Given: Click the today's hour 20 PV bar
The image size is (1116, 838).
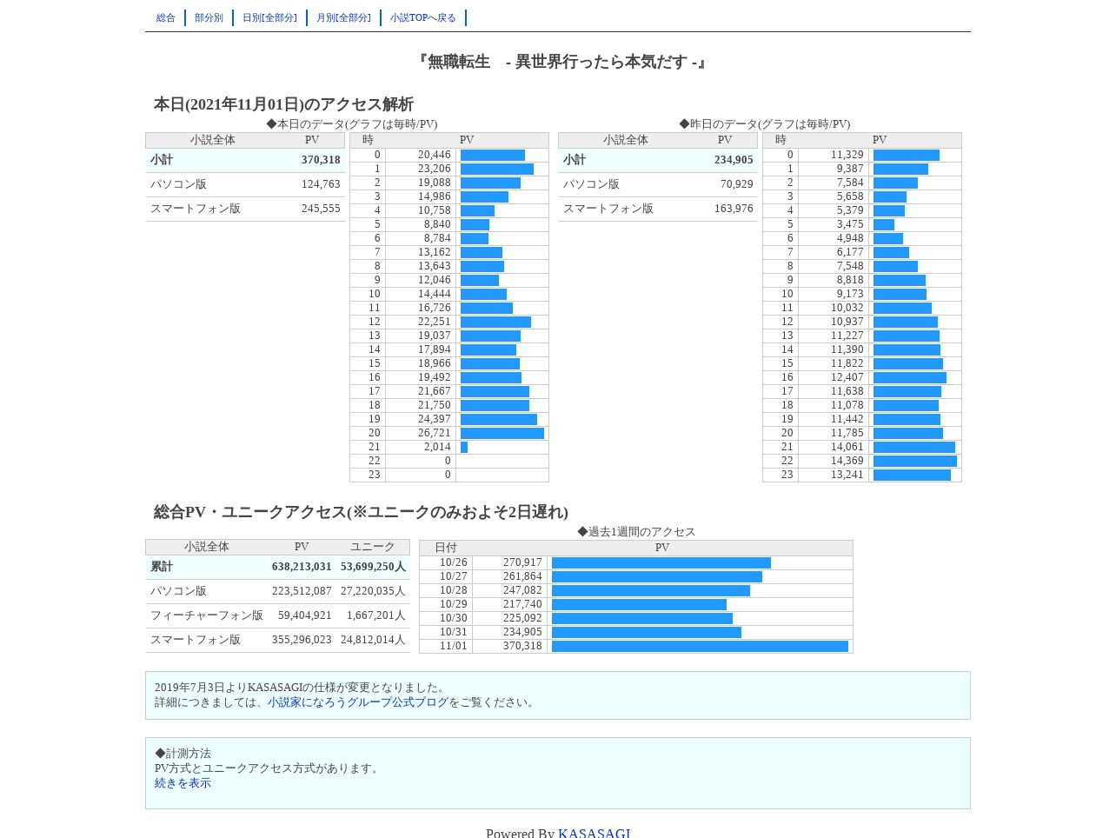Looking at the screenshot, I should point(502,433).
